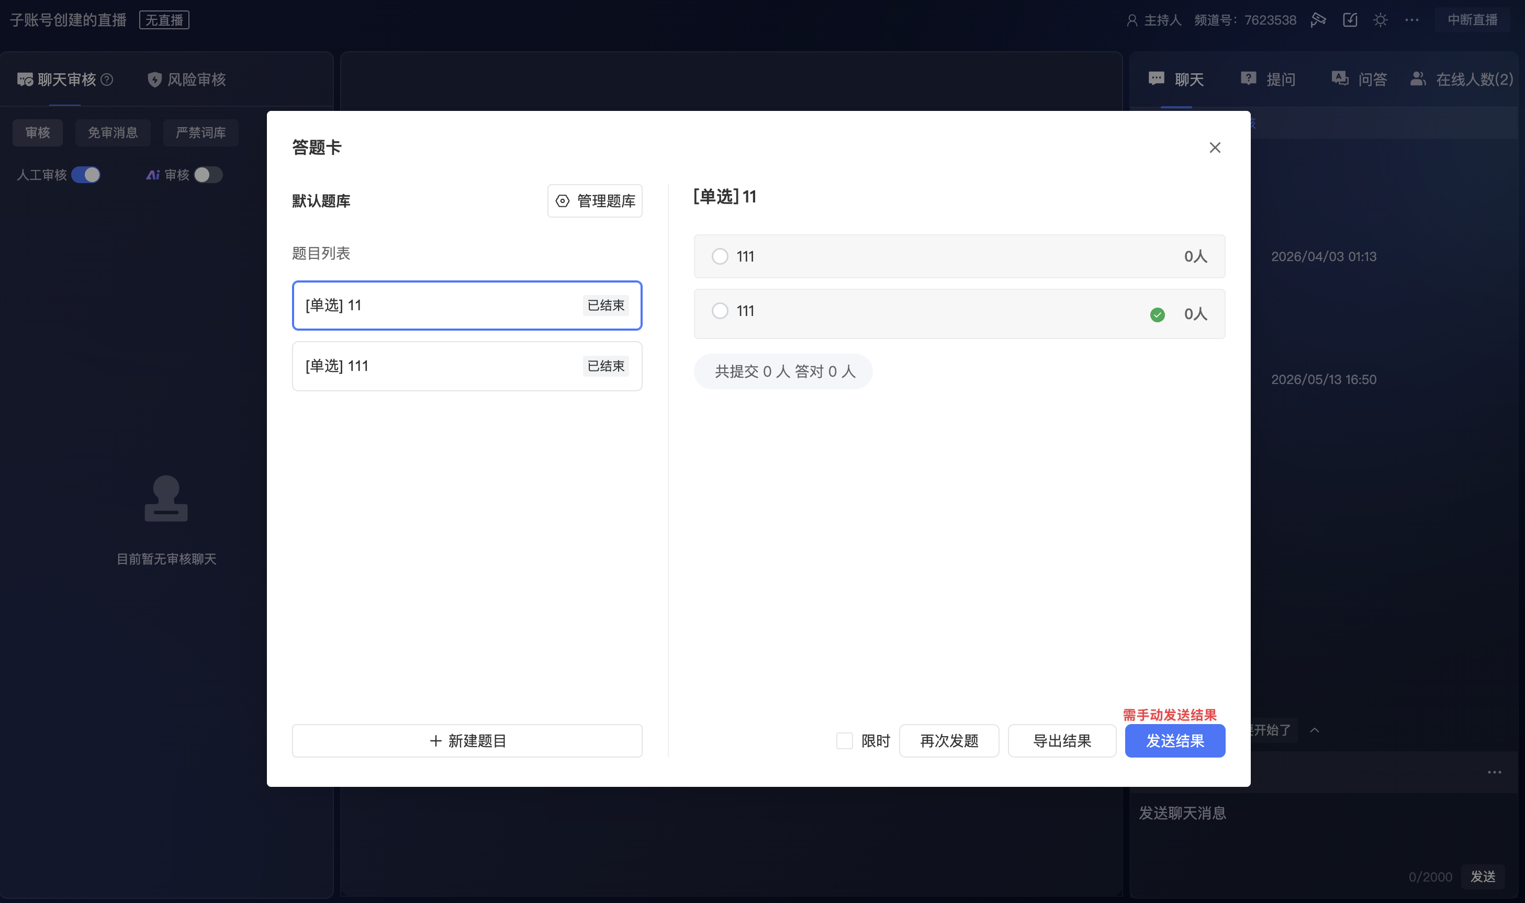
Task: Click the 2026/05/13 16:50 timestamp
Action: [x=1324, y=380]
